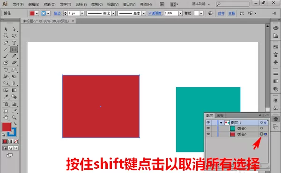Select the Eyedropper tool
This screenshot has width=281, height=173.
click(6, 97)
